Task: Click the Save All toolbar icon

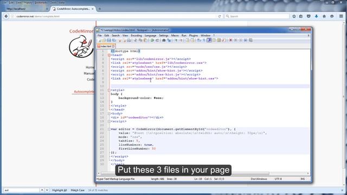Action: pos(114,40)
